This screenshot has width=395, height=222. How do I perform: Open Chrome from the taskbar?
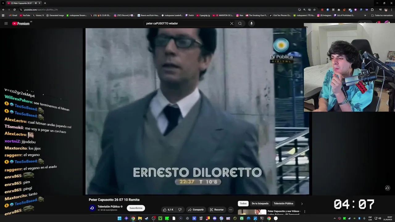click(x=133, y=218)
